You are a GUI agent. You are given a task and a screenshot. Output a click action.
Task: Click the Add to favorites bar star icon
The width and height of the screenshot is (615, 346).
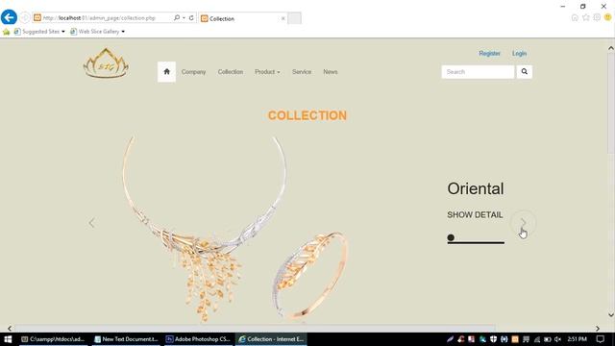pos(7,32)
